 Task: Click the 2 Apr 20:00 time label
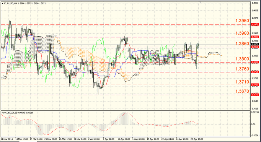coord(94,139)
